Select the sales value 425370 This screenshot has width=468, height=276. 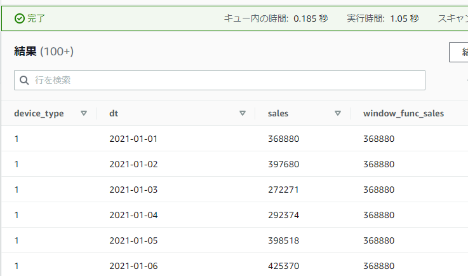284,266
